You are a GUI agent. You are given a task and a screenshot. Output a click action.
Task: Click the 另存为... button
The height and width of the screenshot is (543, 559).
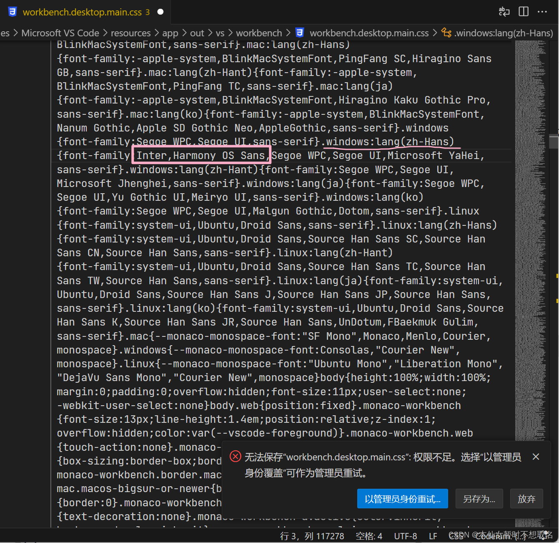click(x=479, y=499)
